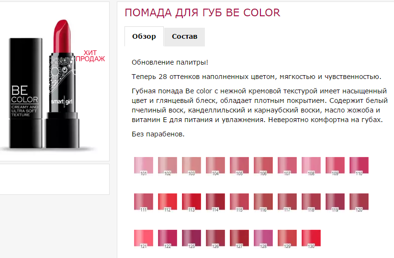Pick shade 127 dark red swatch
Image resolution: width=394 pixels, height=258 pixels.
(239, 239)
